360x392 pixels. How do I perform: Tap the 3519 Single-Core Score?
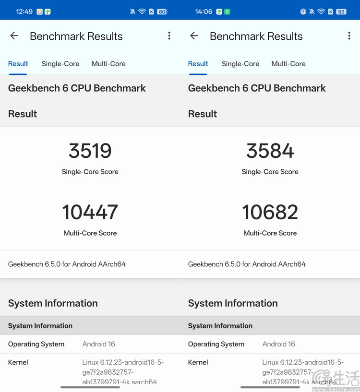[x=90, y=151]
